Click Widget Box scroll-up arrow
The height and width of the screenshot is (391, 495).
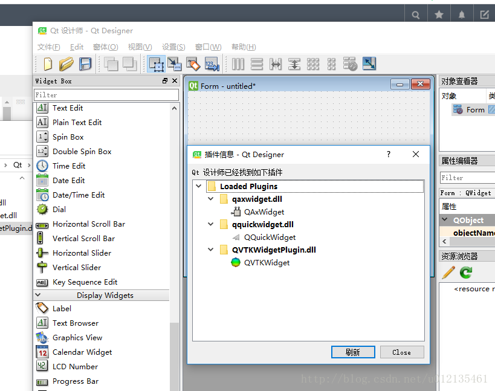coord(174,109)
